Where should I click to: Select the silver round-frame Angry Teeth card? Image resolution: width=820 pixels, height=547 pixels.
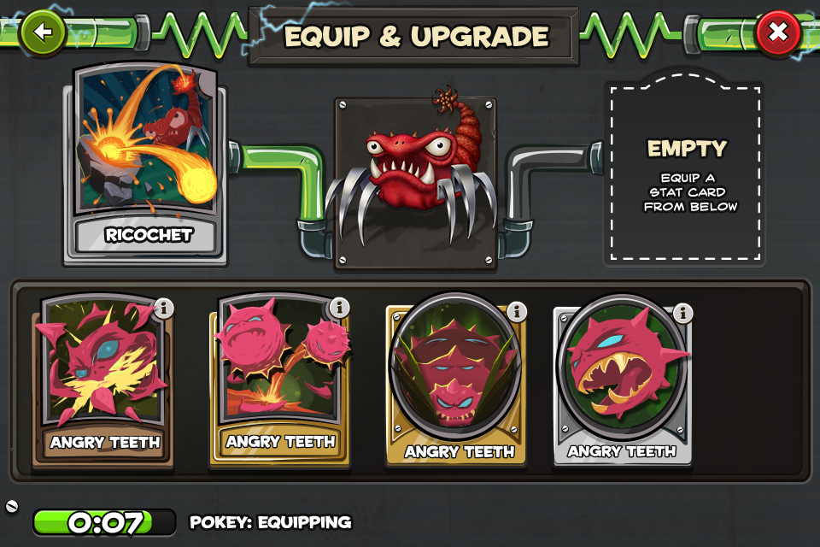(623, 381)
